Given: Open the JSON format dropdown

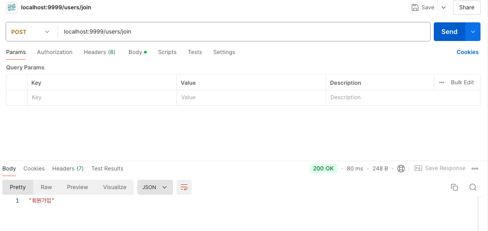Looking at the screenshot, I should coord(155,187).
